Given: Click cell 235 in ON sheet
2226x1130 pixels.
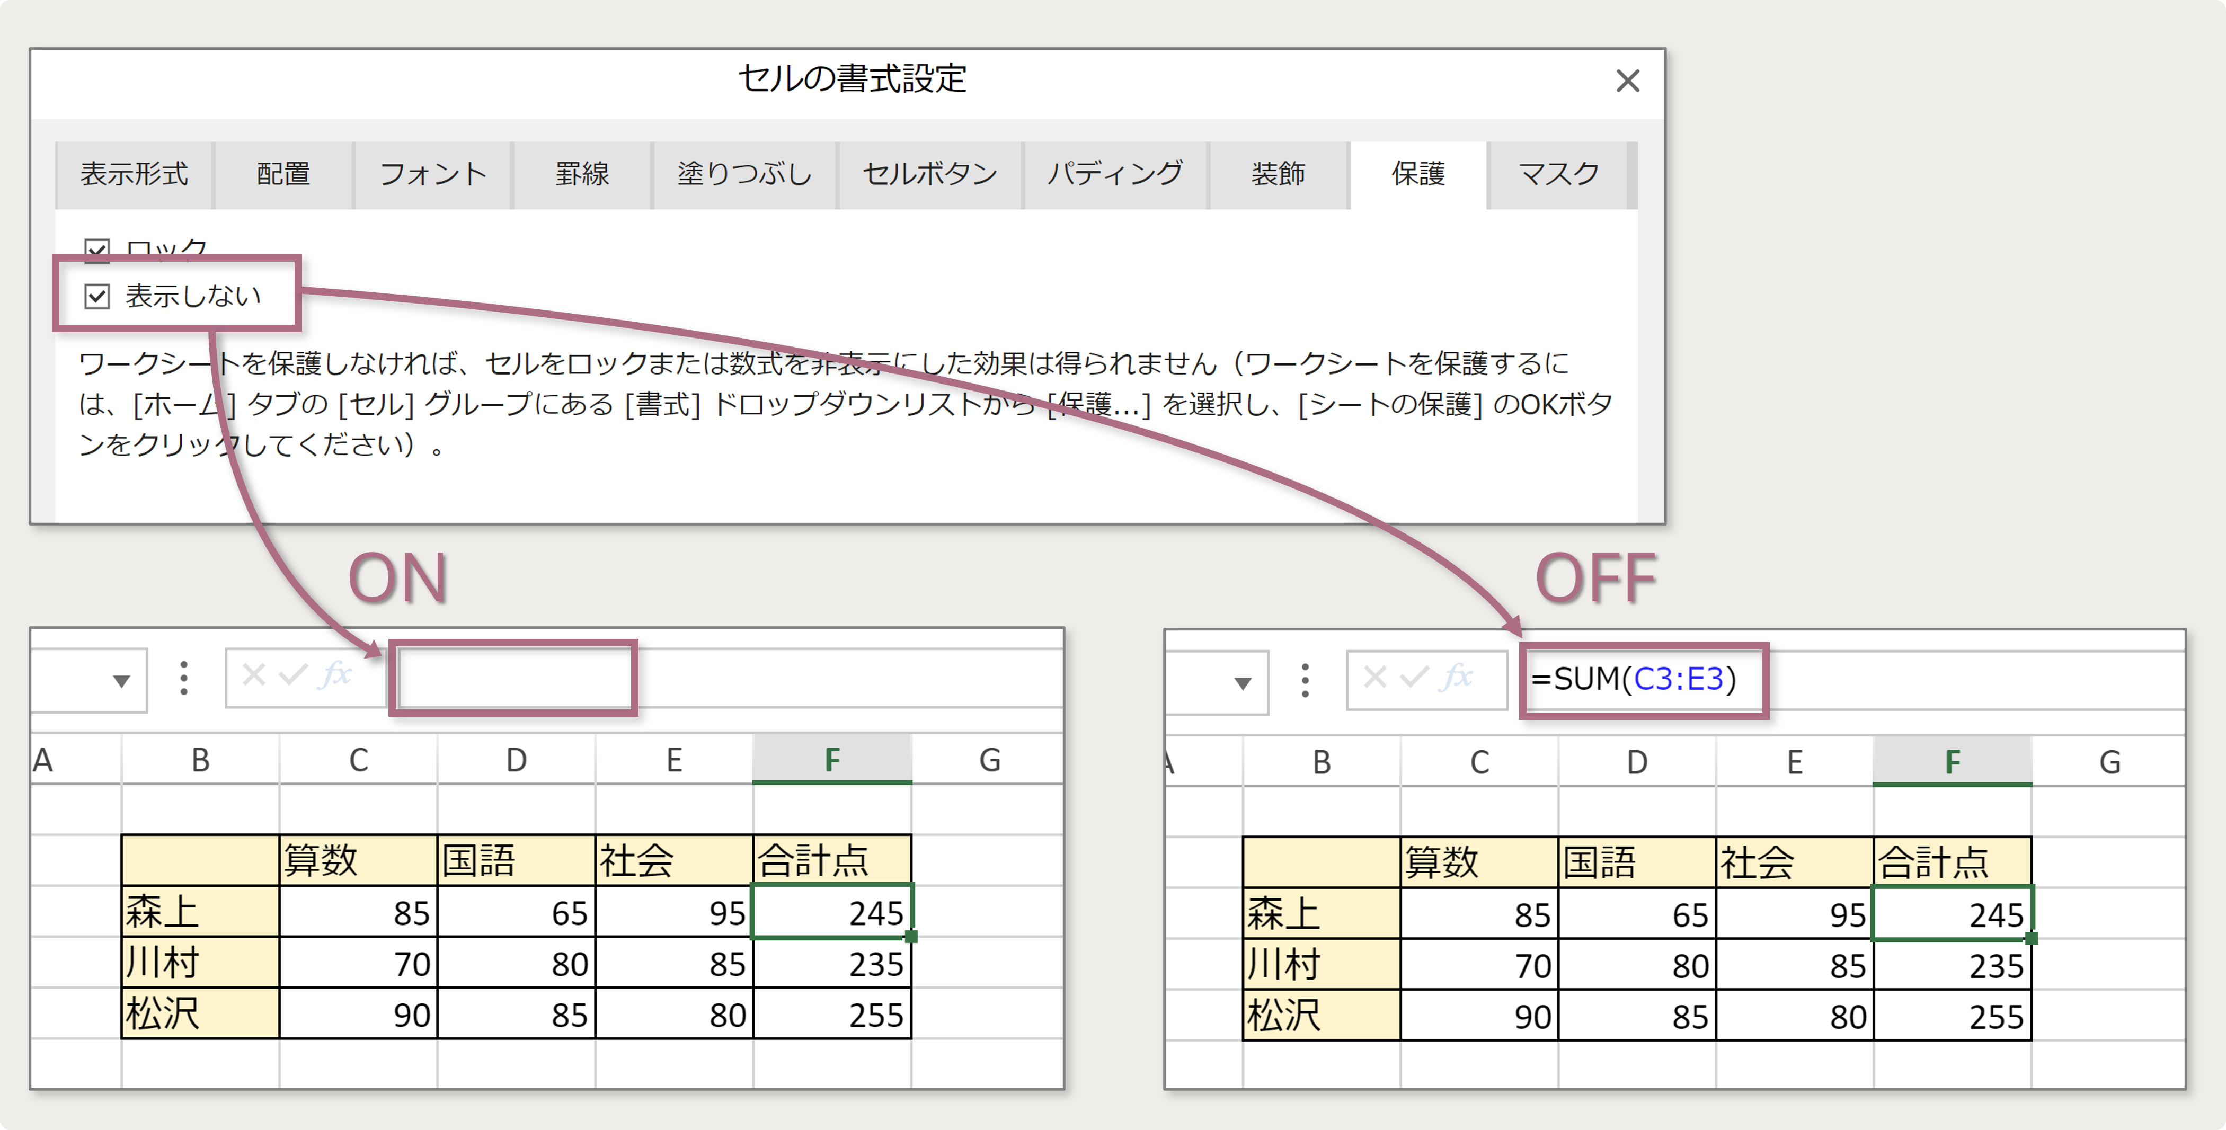Looking at the screenshot, I should 831,963.
